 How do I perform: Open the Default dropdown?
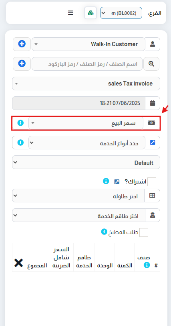point(86,162)
